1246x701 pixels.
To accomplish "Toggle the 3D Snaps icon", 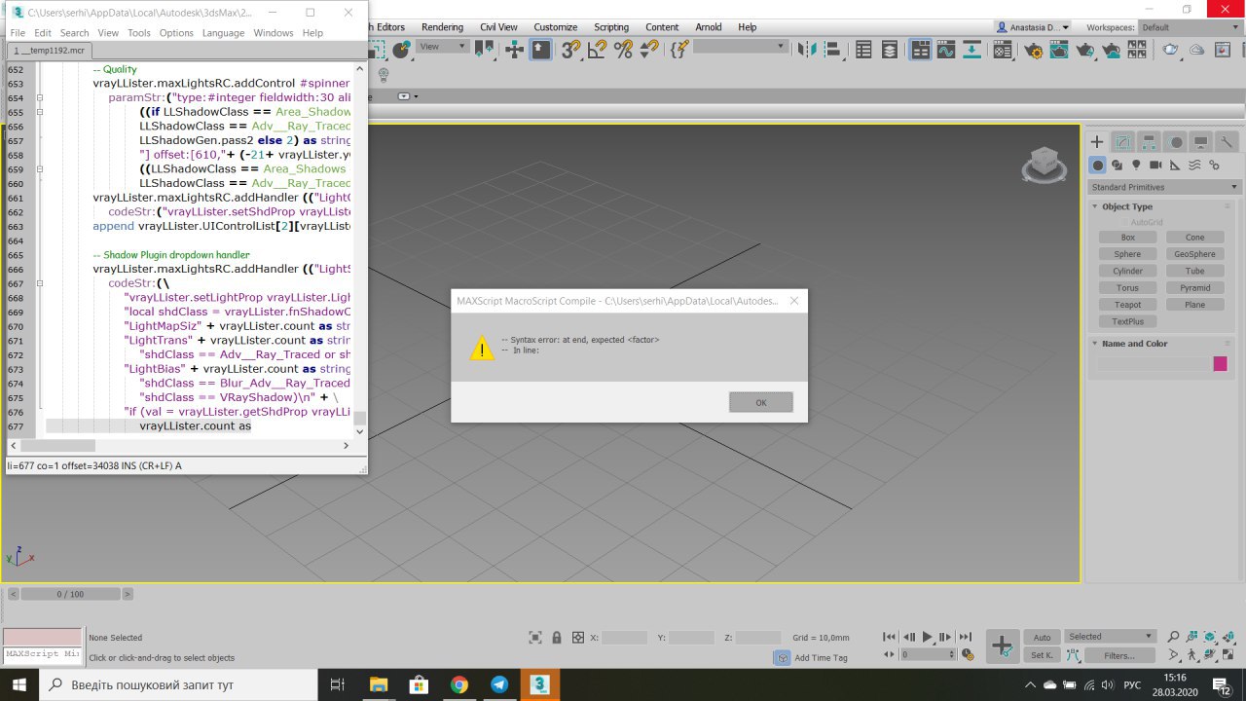I will [x=571, y=49].
